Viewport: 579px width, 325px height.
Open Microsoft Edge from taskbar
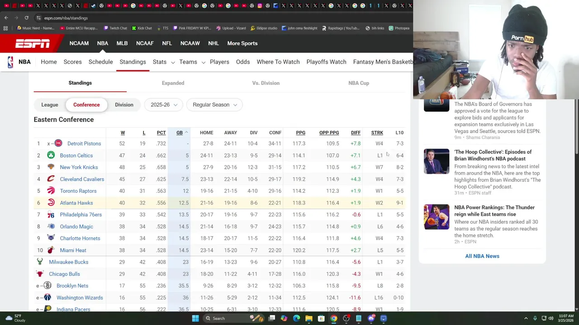[x=296, y=318]
